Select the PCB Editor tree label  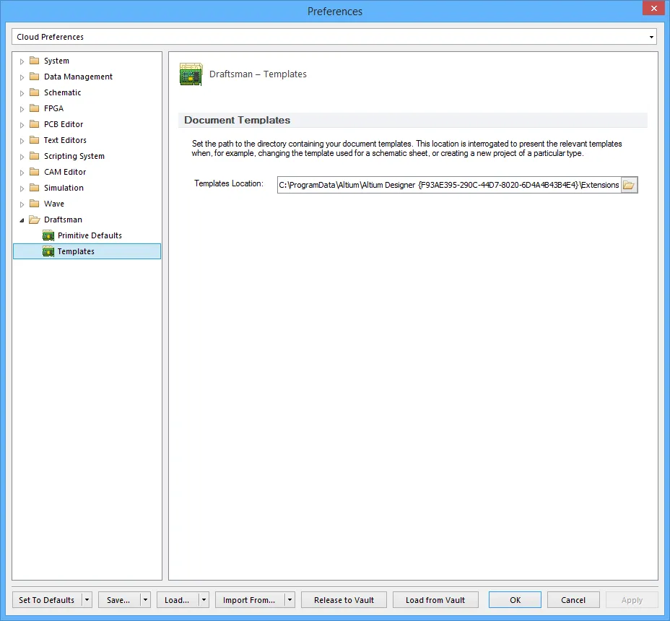click(x=64, y=124)
